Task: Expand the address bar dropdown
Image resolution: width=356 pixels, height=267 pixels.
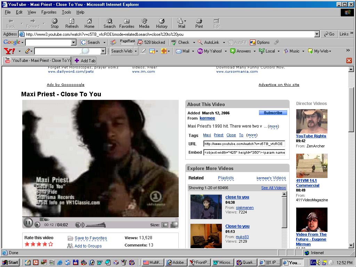Action: (317, 34)
